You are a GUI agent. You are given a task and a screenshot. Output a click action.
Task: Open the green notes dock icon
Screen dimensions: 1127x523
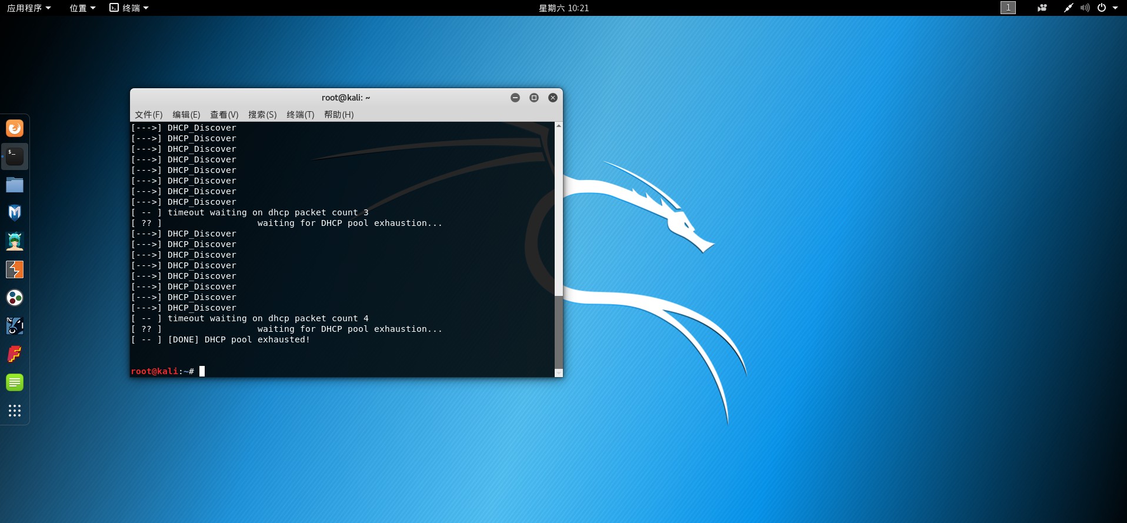click(15, 382)
